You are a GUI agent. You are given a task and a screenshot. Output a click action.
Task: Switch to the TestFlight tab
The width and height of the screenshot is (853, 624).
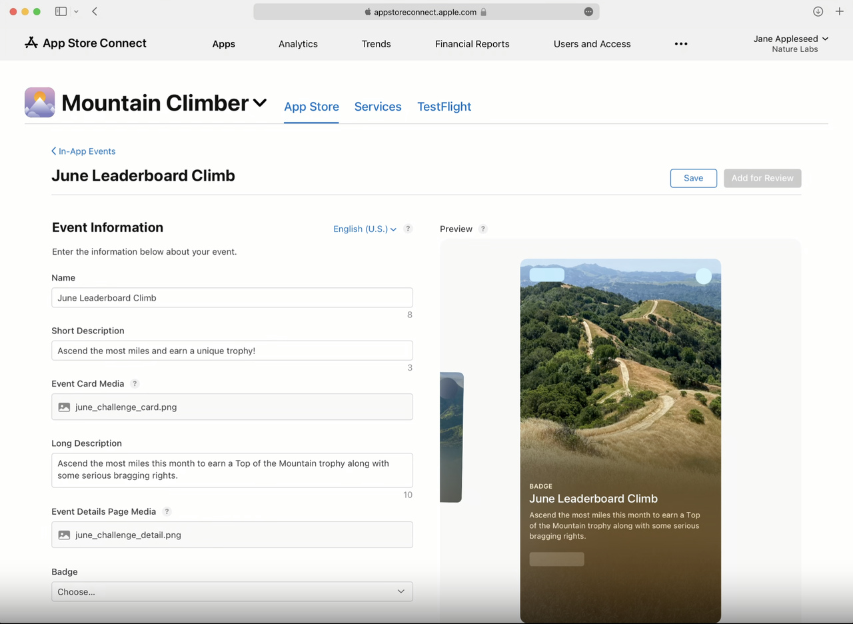pyautogui.click(x=444, y=107)
